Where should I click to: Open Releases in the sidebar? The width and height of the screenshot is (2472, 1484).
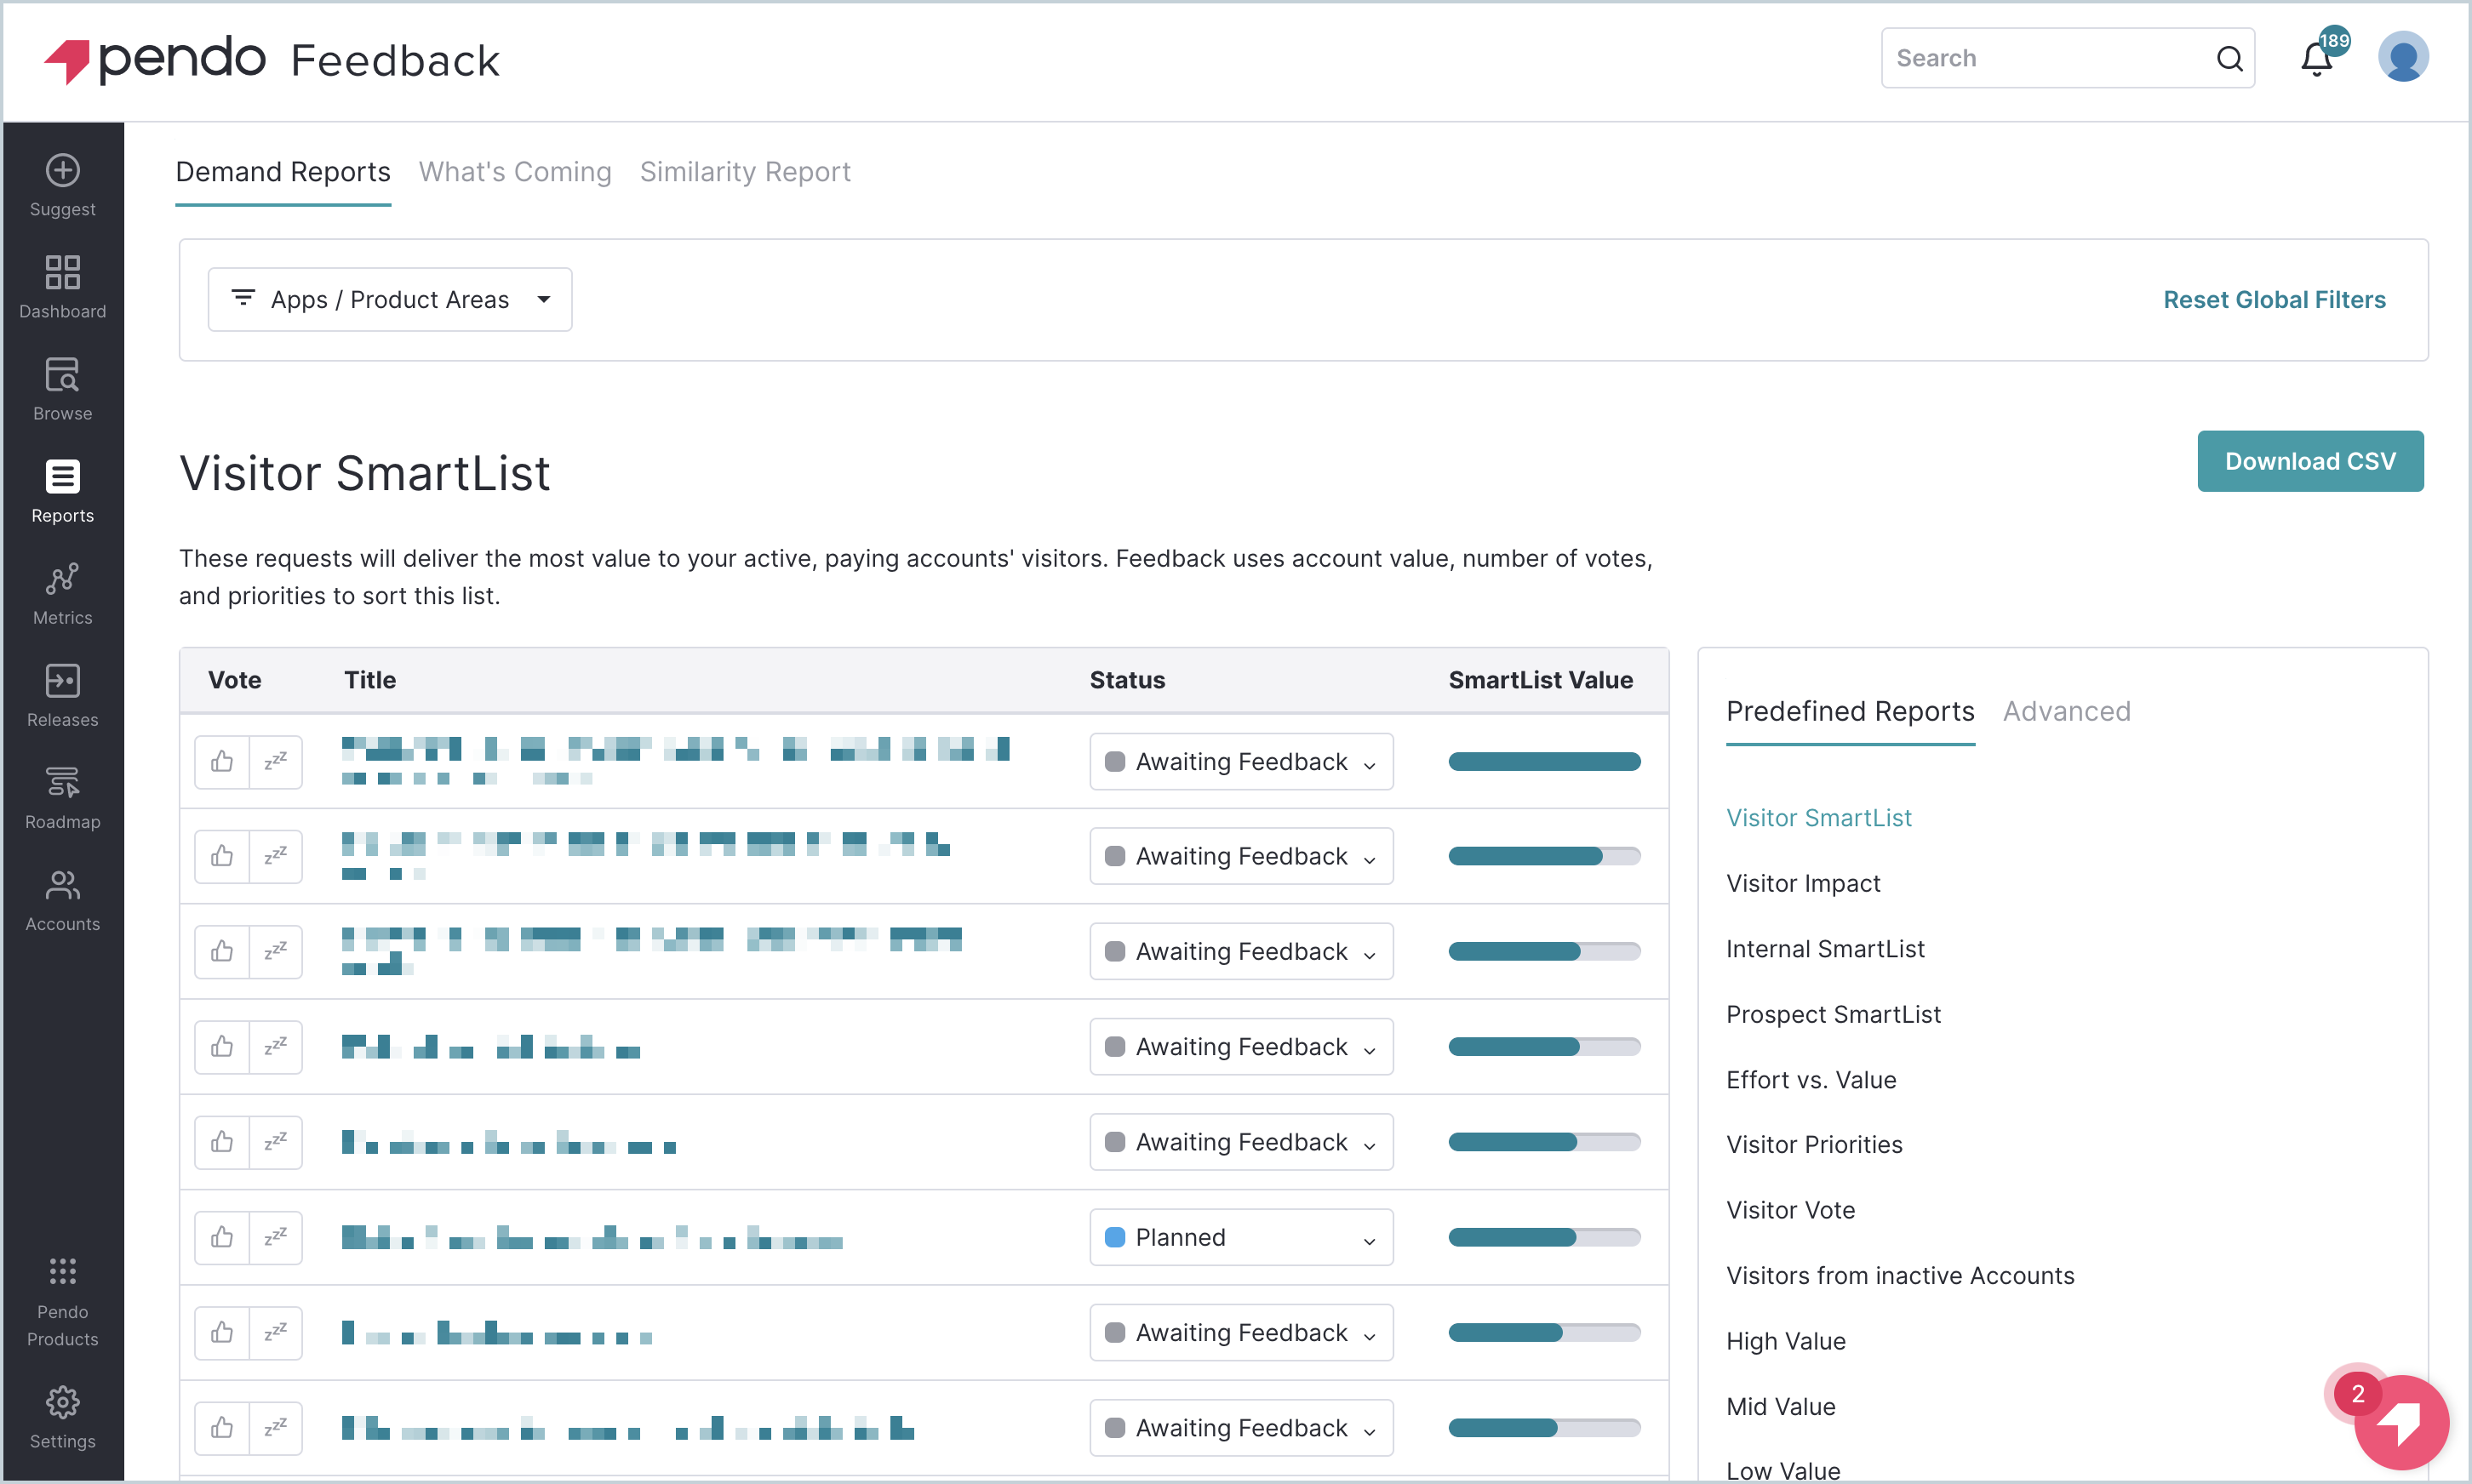(x=62, y=696)
